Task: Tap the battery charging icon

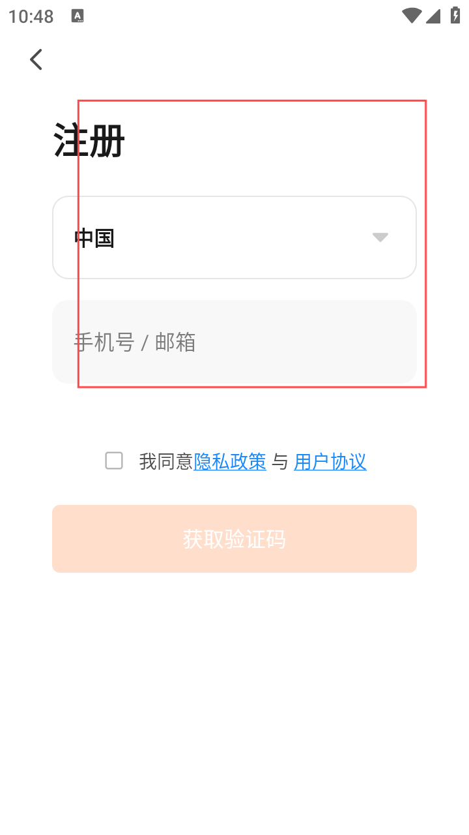Action: (x=455, y=16)
